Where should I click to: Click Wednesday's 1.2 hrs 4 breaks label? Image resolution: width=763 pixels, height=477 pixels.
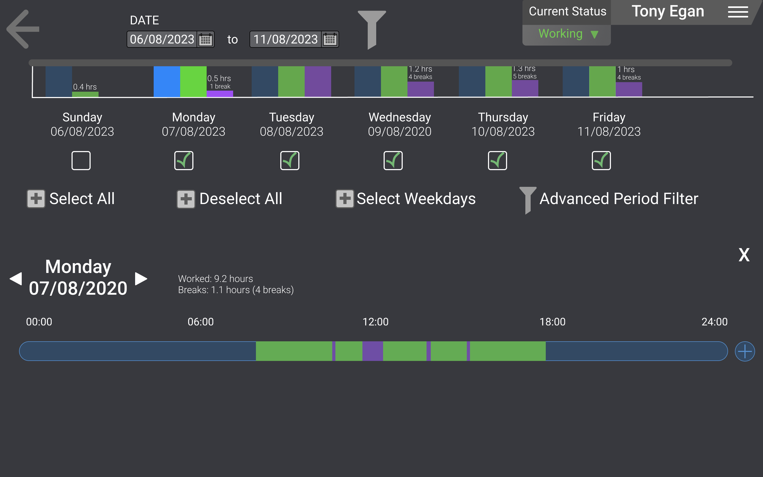pyautogui.click(x=420, y=73)
